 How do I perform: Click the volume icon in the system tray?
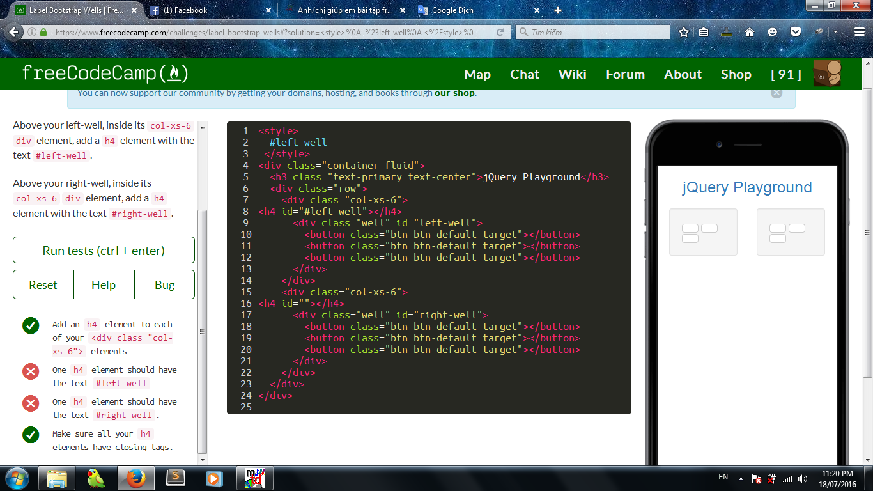point(801,478)
